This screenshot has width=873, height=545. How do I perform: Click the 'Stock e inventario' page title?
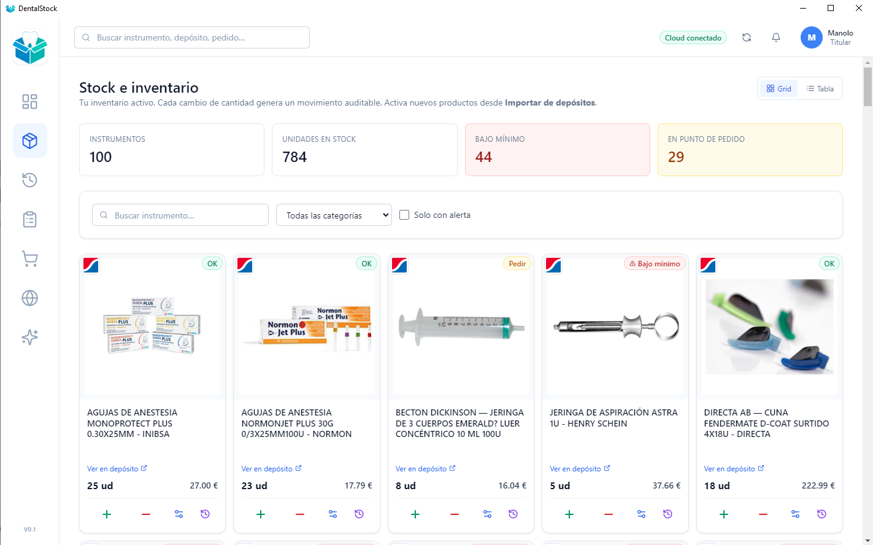[139, 88]
